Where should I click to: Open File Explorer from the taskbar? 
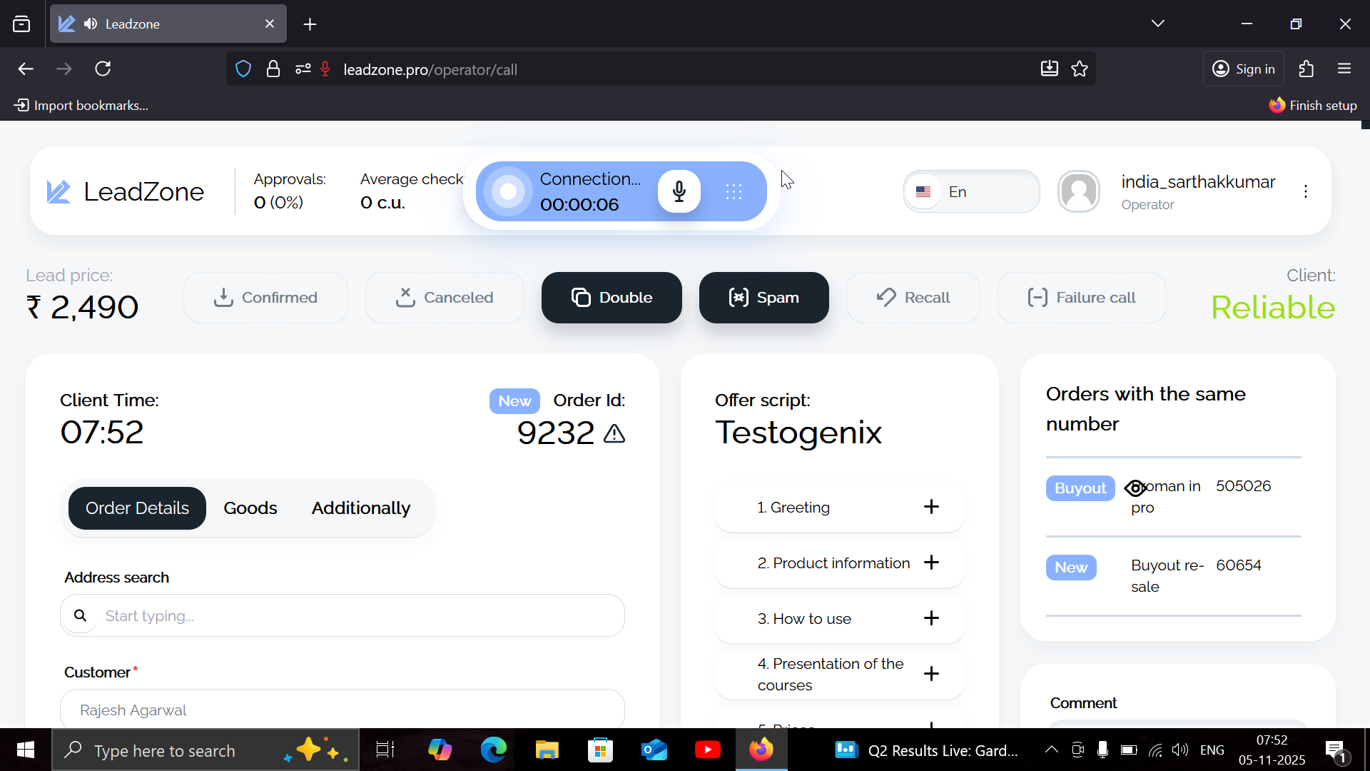click(x=547, y=750)
